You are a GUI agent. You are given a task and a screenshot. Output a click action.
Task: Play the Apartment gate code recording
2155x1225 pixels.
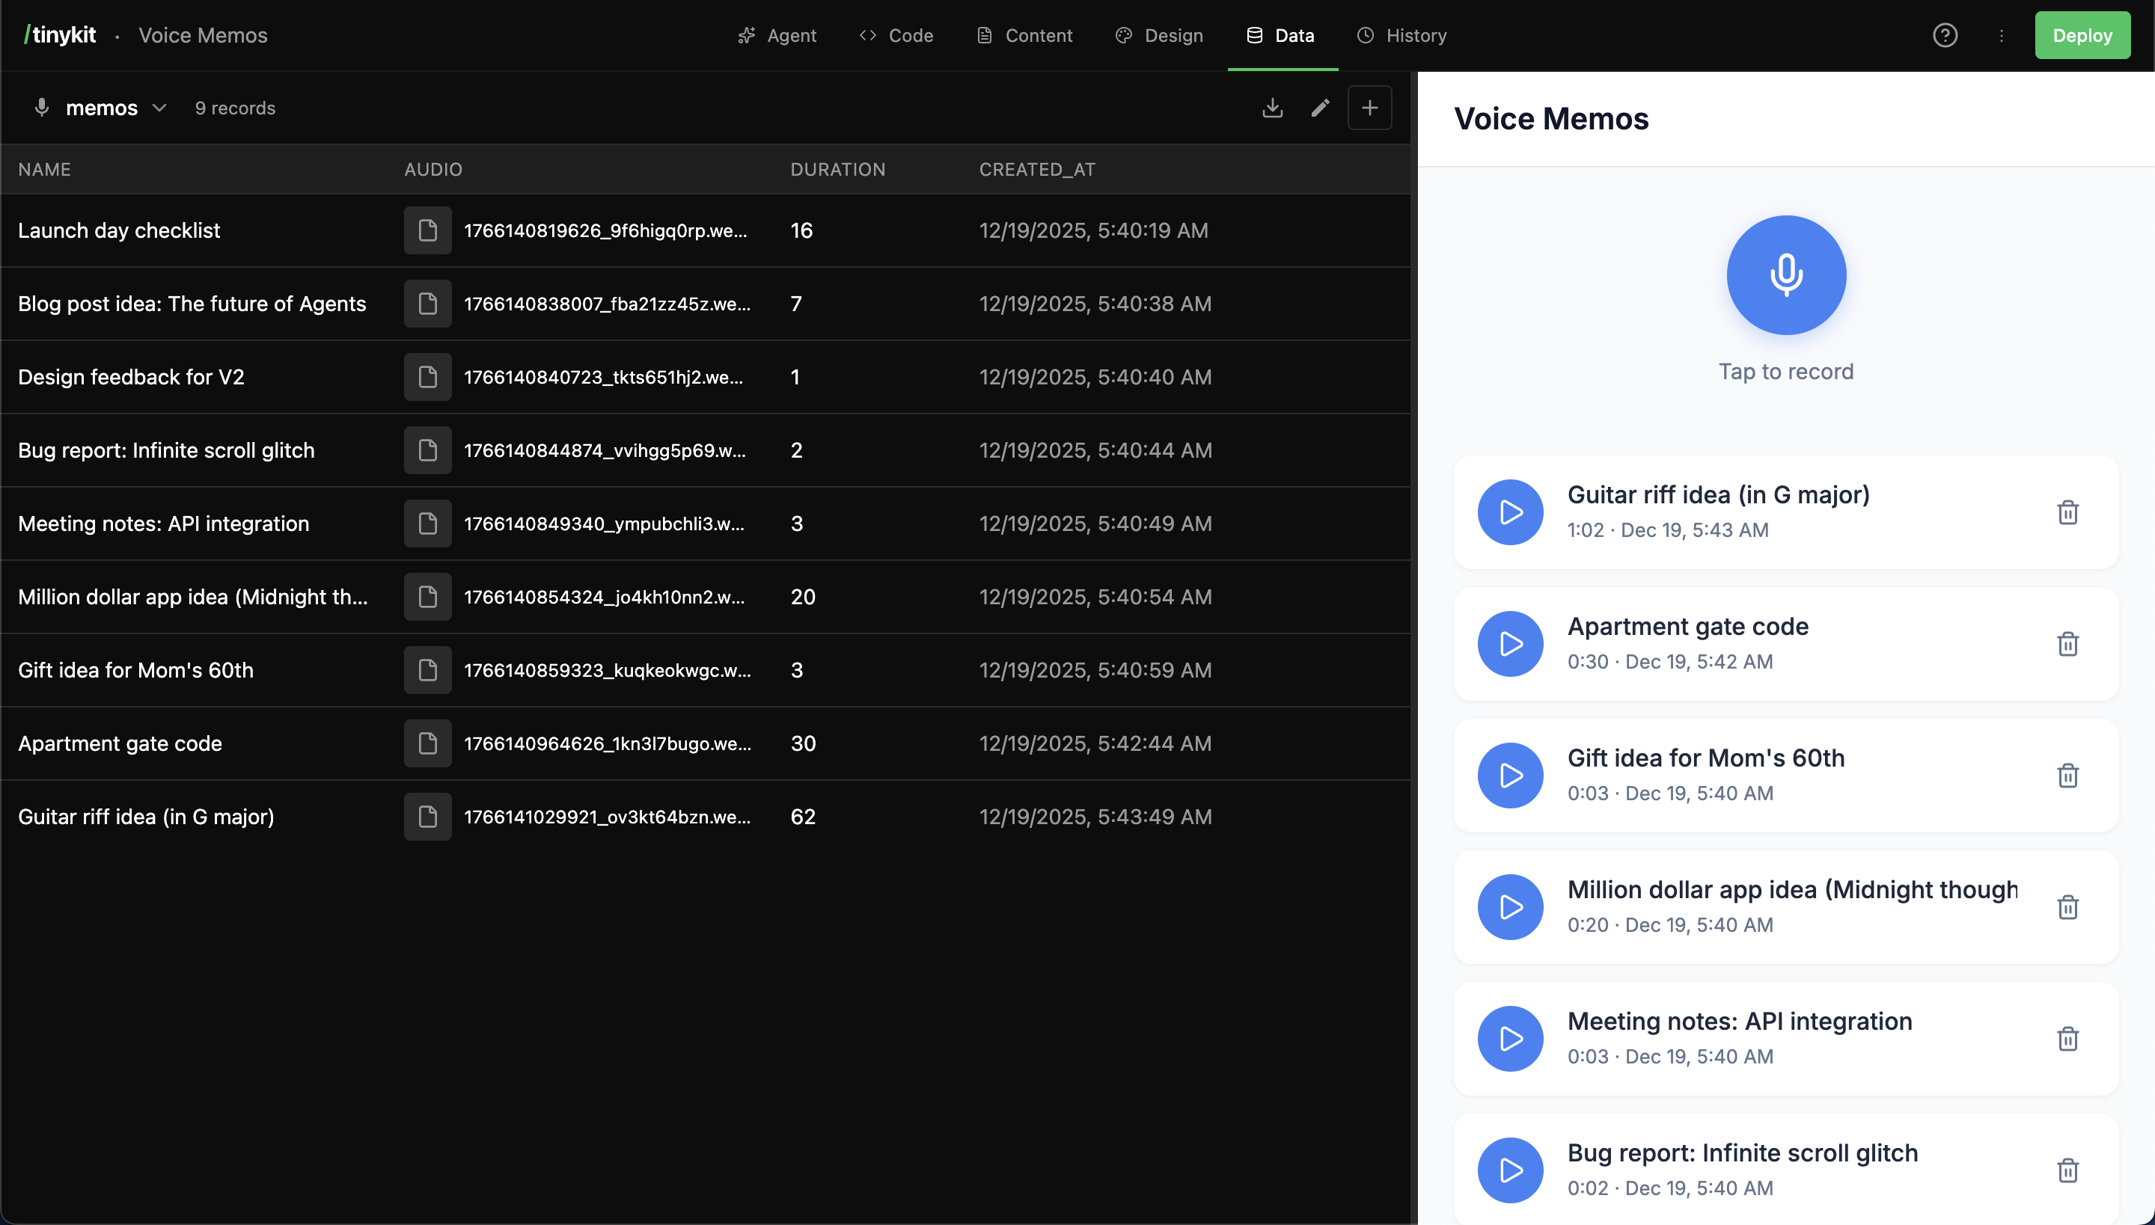[1510, 644]
